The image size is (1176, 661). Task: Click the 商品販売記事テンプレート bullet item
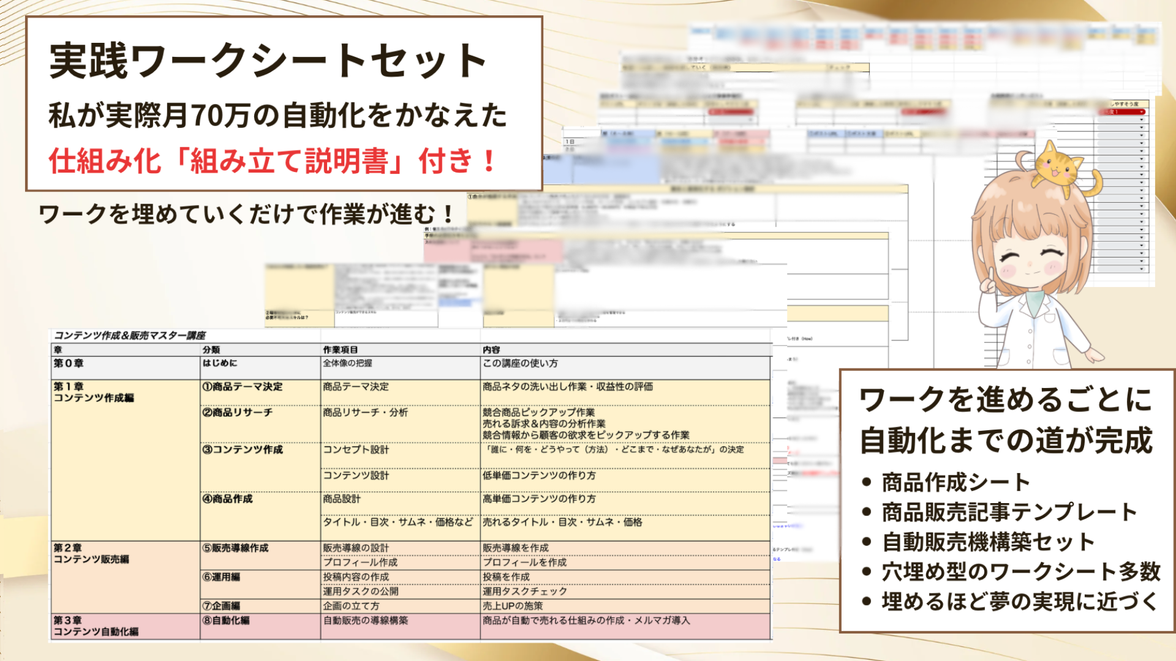pyautogui.click(x=1009, y=512)
